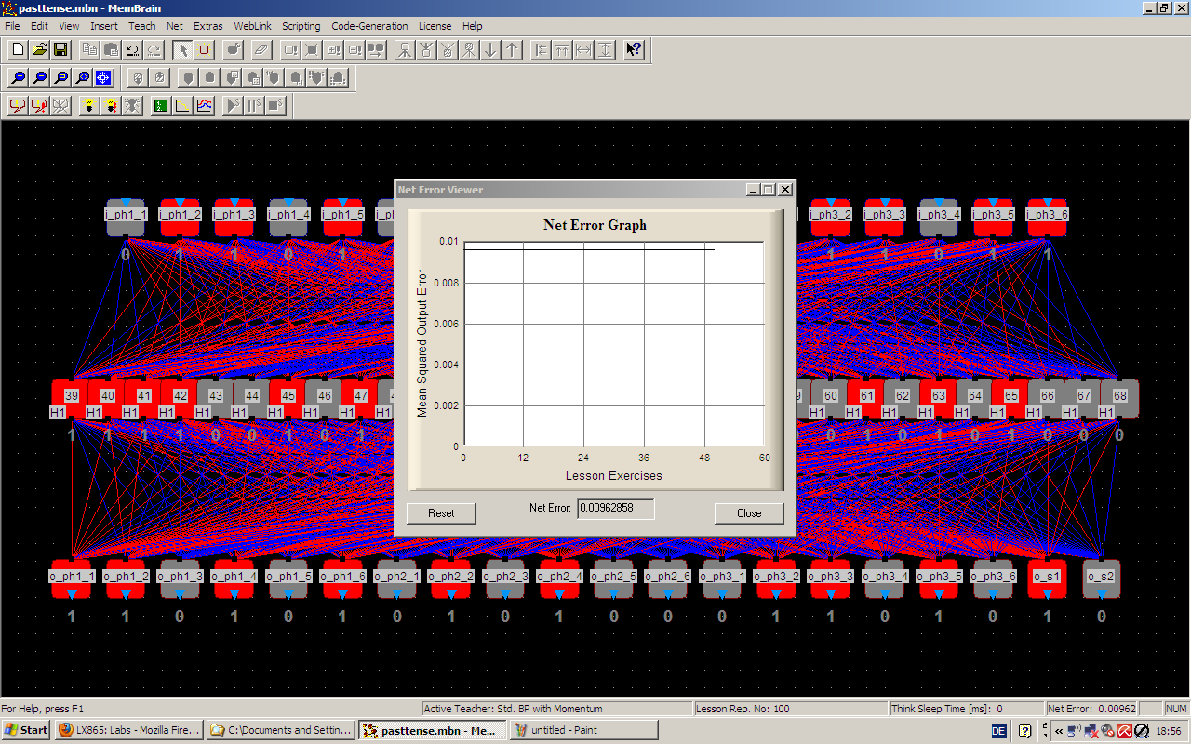Viewport: 1191px width, 744px height.
Task: Click the blue zoom-to-fit icon
Action: [x=103, y=78]
